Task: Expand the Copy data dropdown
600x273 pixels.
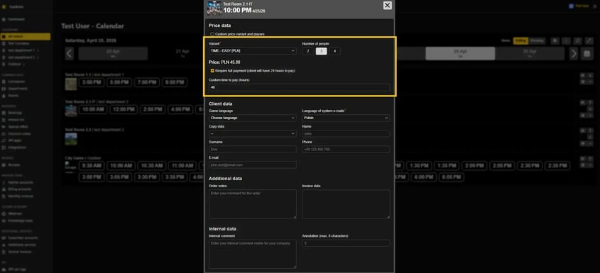Action: pos(253,133)
